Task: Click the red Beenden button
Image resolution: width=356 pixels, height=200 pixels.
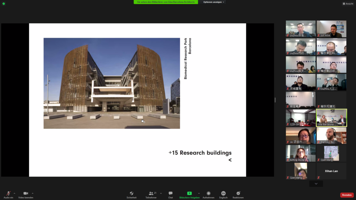Action: pyautogui.click(x=347, y=195)
